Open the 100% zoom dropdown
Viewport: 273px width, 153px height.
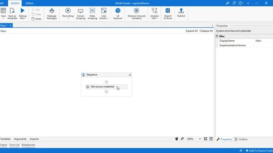pyautogui.click(x=200, y=139)
